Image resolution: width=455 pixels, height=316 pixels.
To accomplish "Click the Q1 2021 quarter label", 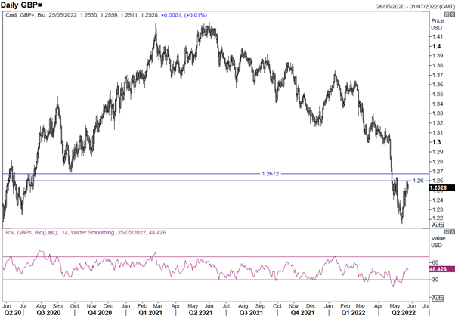I will pos(150,312).
